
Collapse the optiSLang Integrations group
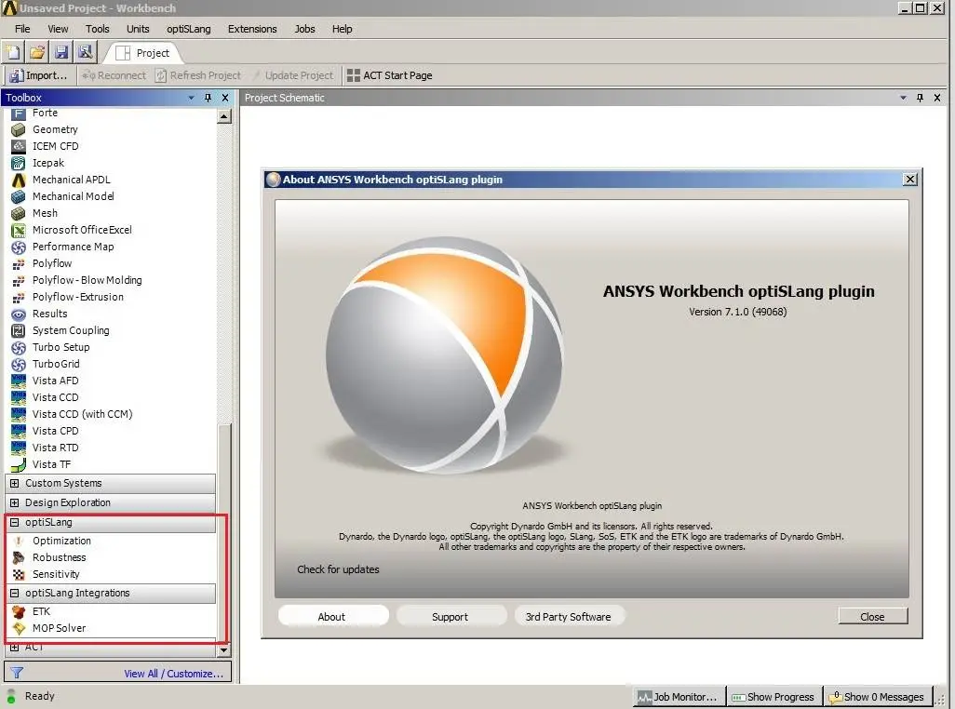coord(15,593)
